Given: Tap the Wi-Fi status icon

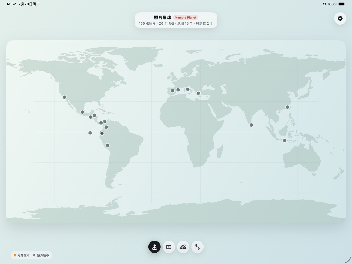Looking at the screenshot, I should coord(324,4).
